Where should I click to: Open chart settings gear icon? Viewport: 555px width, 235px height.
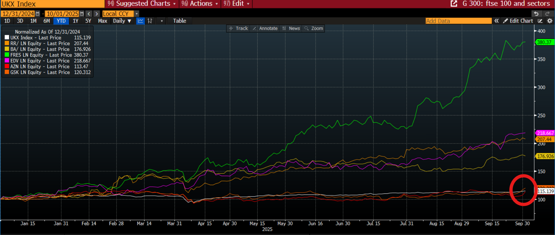point(550,21)
